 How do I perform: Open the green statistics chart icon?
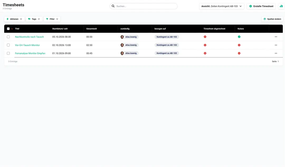pos(281,6)
